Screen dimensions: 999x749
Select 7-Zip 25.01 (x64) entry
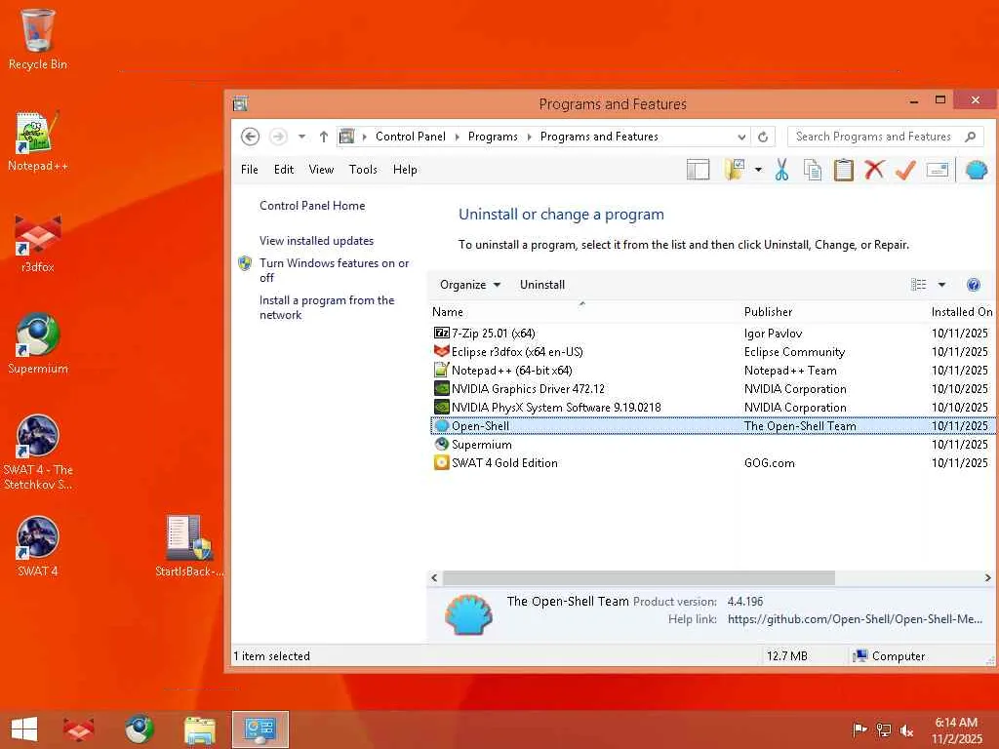click(713, 334)
